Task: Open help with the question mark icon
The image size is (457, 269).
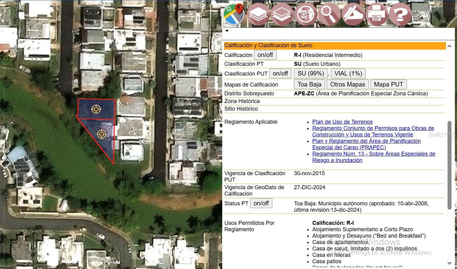Action: 400,14
